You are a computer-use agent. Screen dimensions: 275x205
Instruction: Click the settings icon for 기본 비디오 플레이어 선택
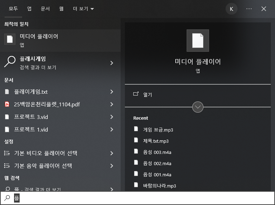pos(7,153)
